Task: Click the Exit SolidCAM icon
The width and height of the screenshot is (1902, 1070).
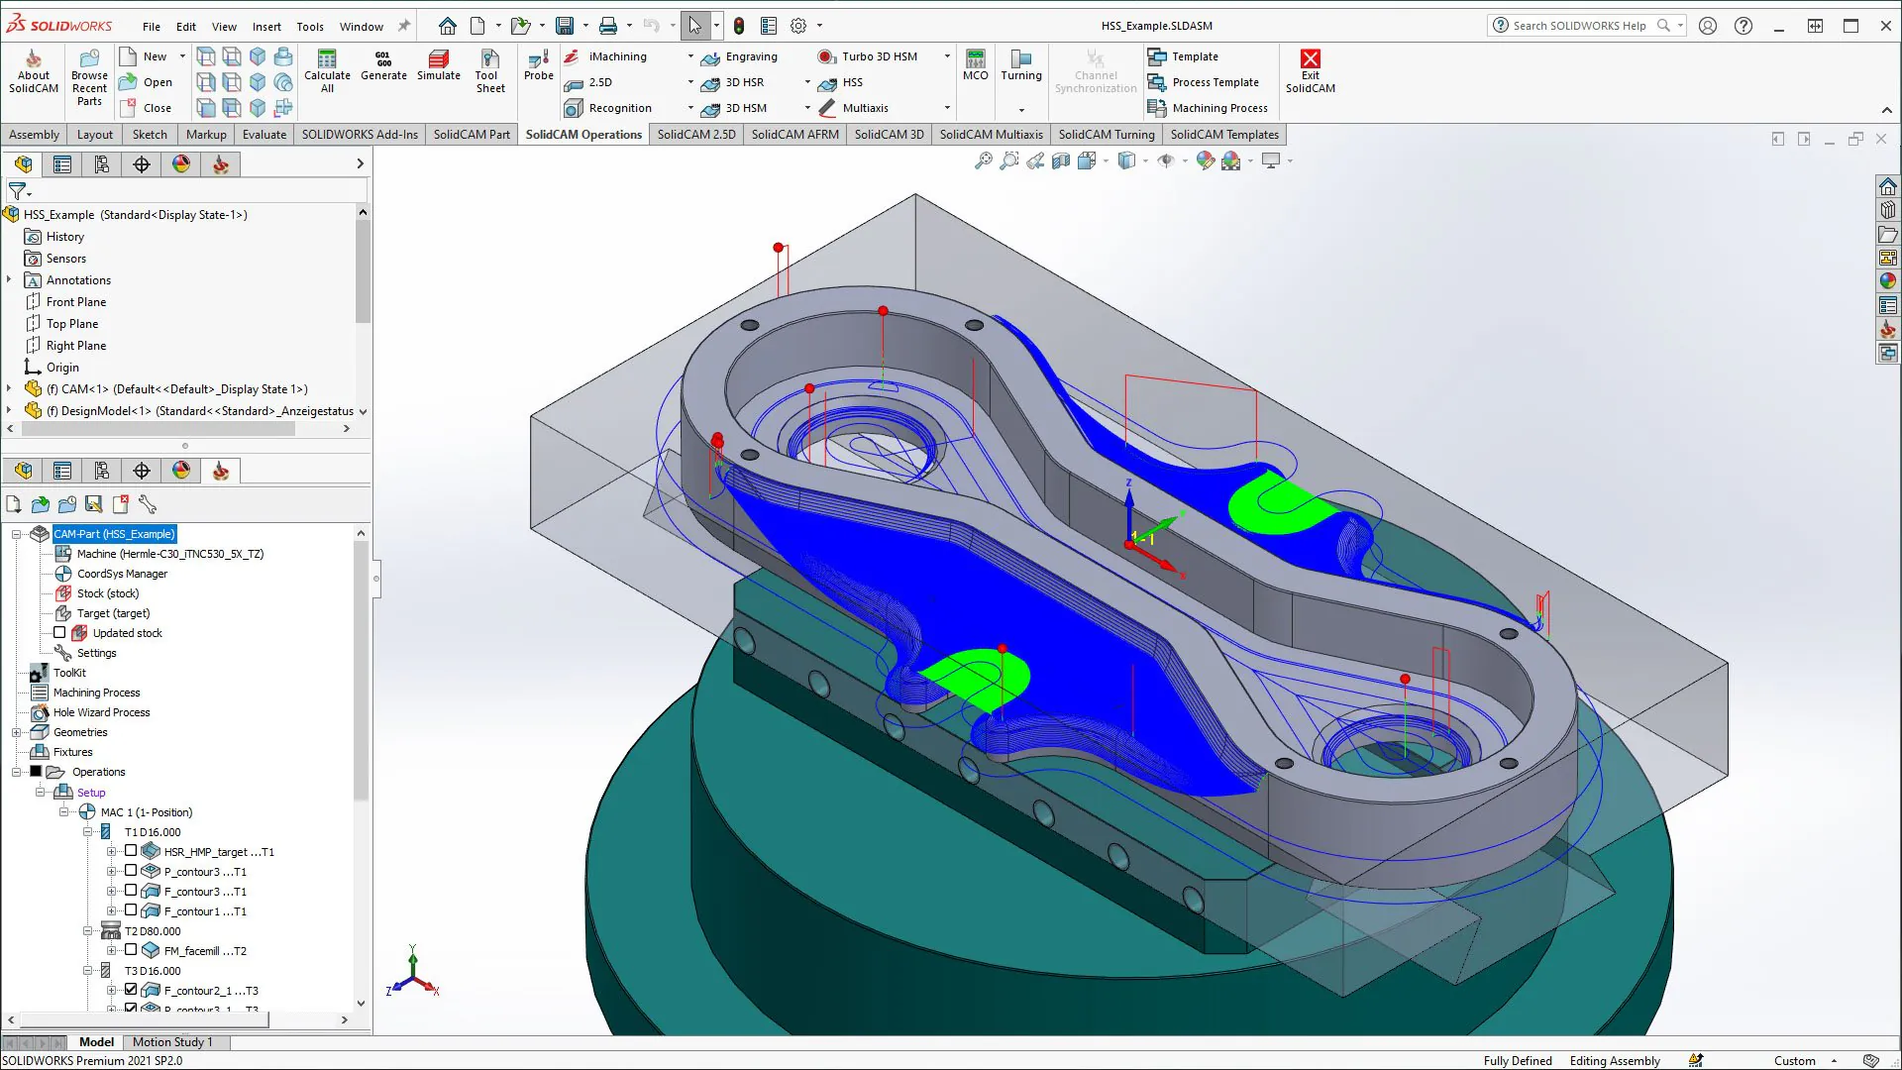Action: pyautogui.click(x=1310, y=59)
